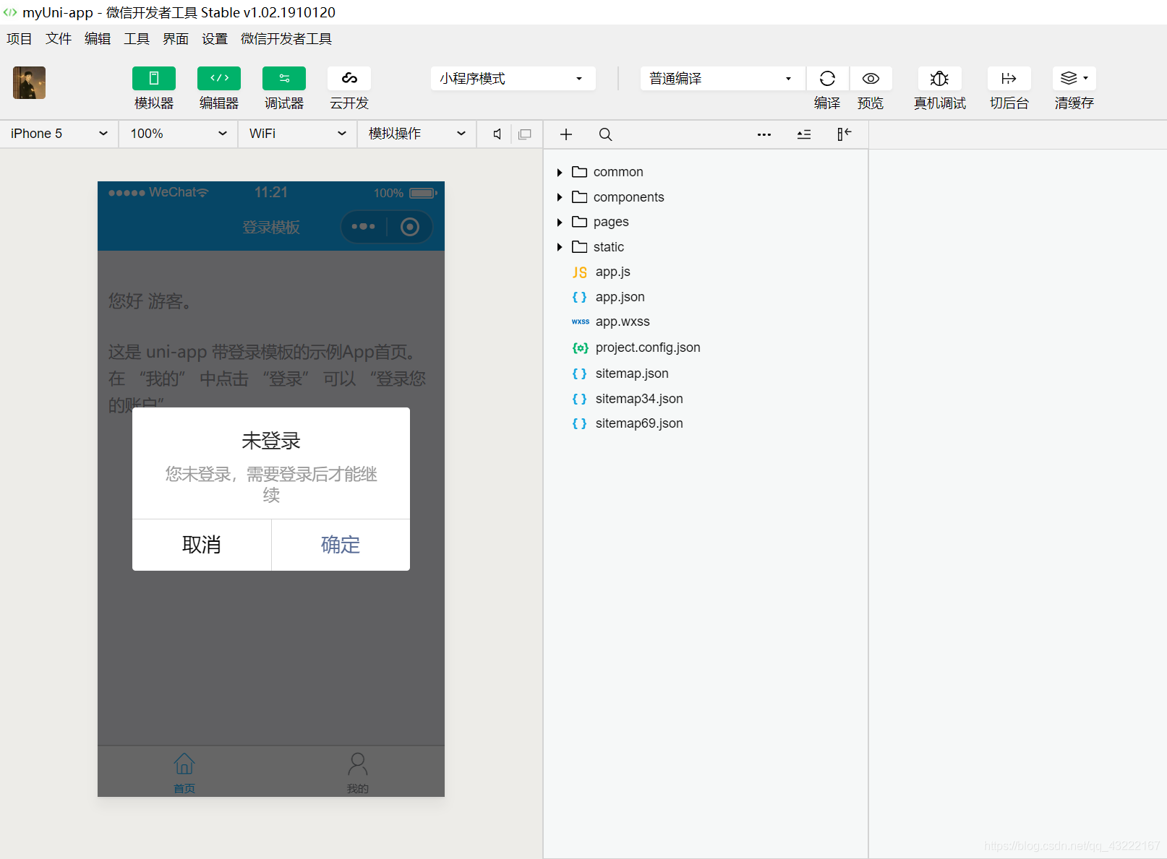Open the WiFi network dropdown

click(298, 134)
